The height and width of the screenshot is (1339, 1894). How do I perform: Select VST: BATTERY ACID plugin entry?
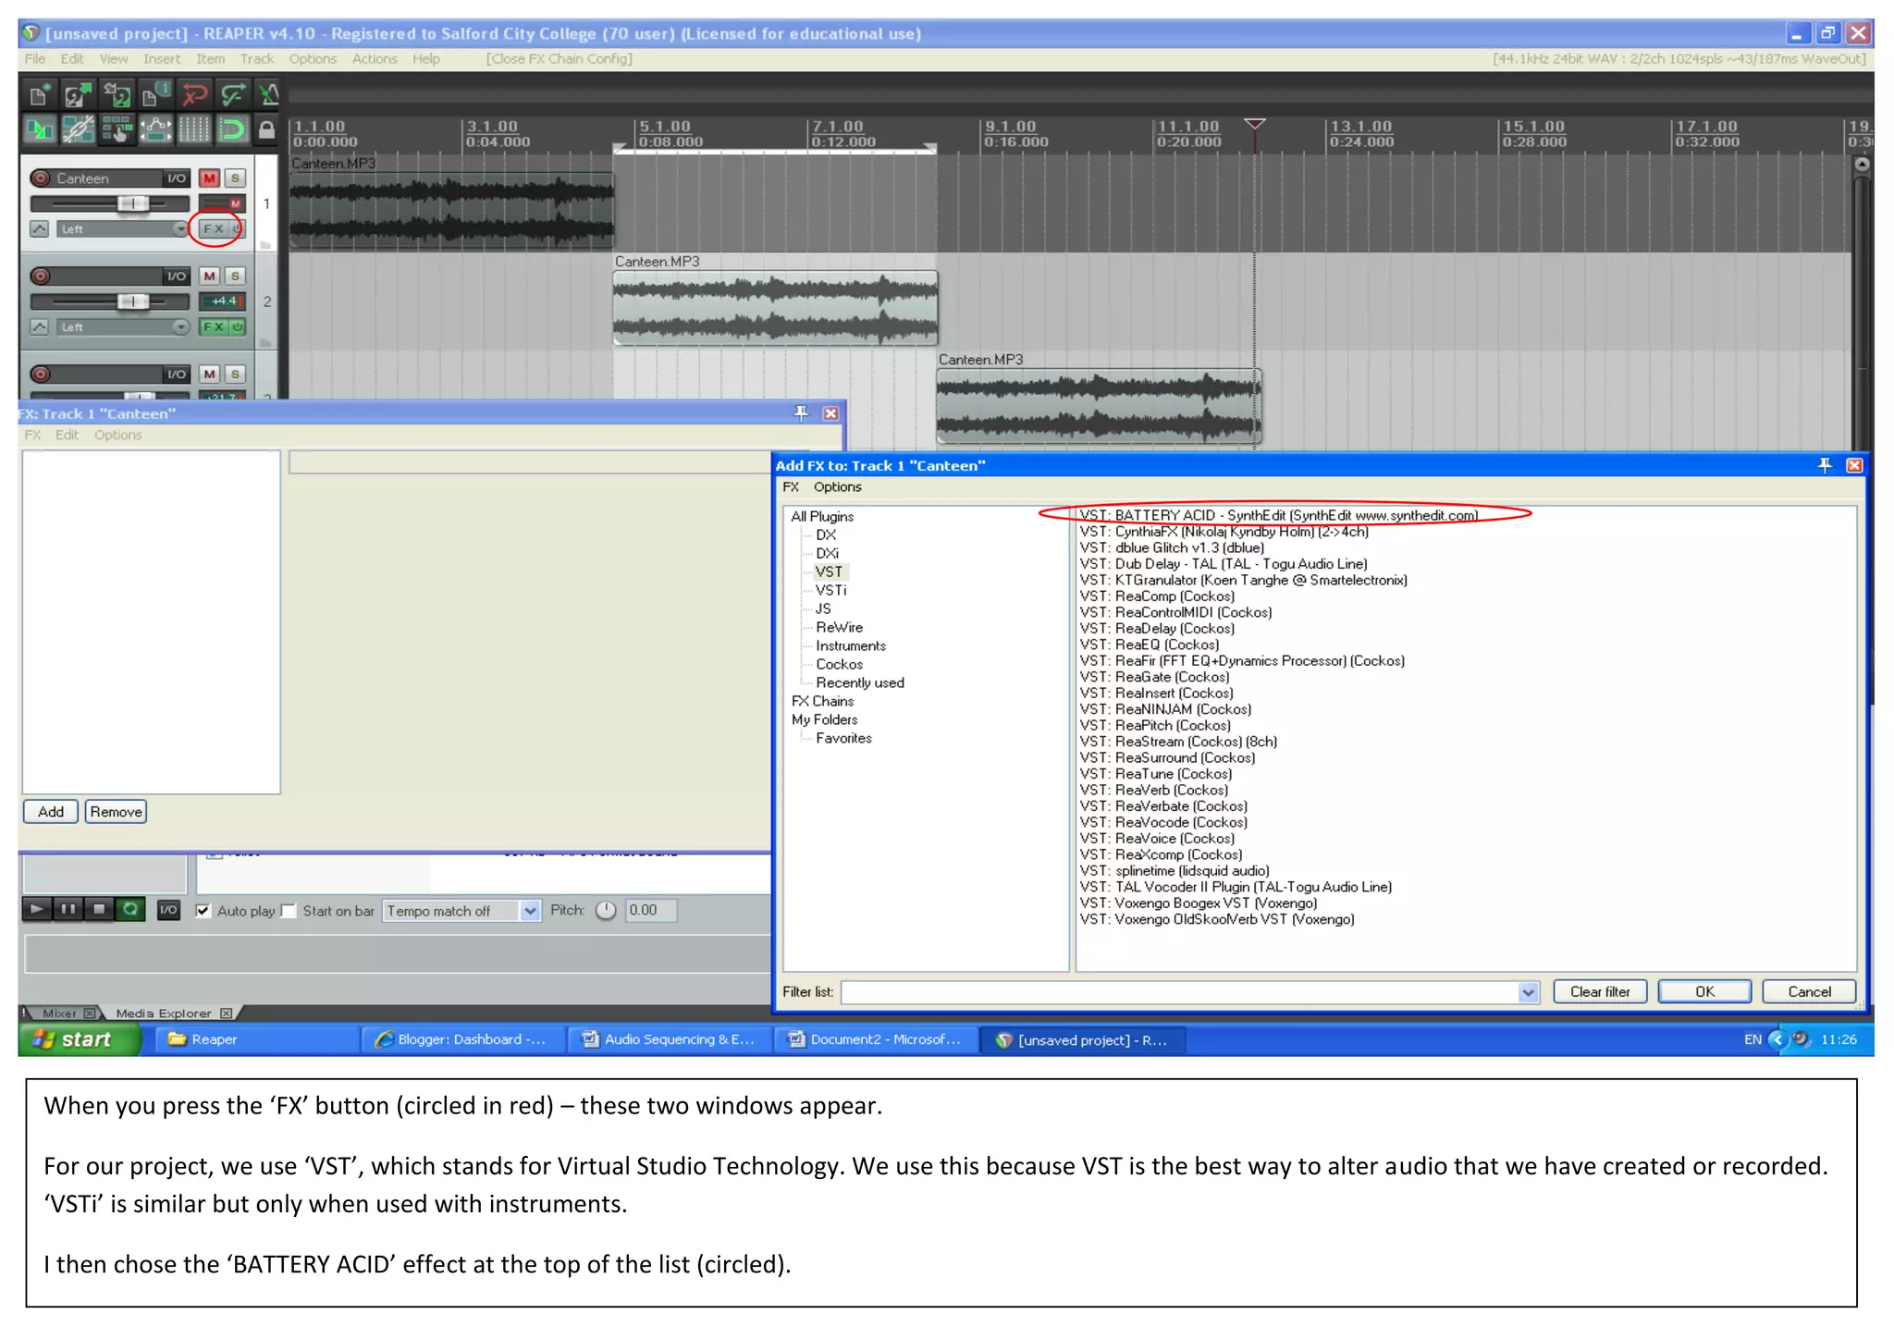point(1278,515)
